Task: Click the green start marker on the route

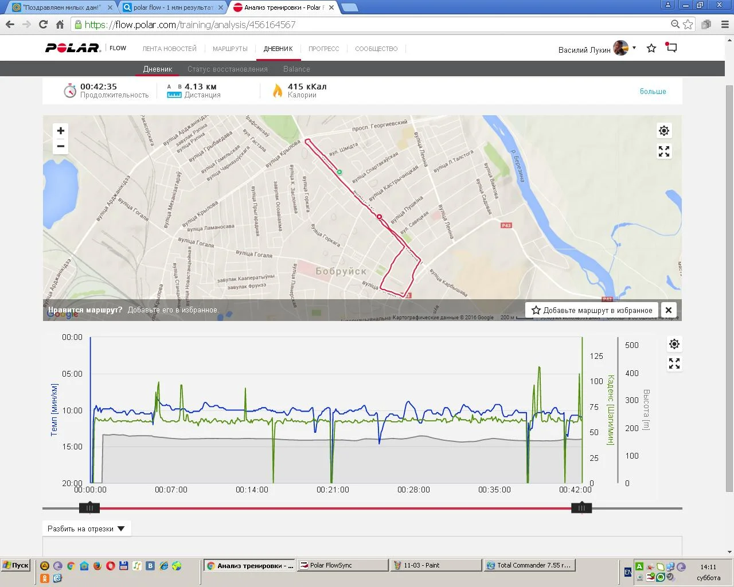Action: coord(339,172)
